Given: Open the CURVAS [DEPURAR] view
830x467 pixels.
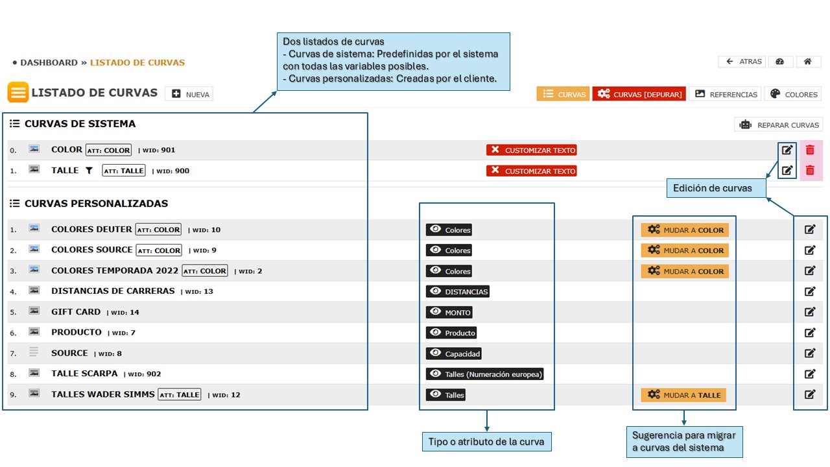Looking at the screenshot, I should coord(639,94).
